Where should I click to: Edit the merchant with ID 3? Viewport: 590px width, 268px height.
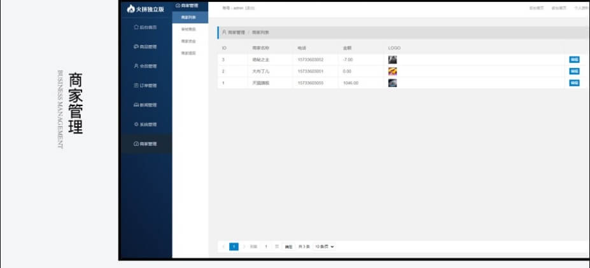pos(574,59)
